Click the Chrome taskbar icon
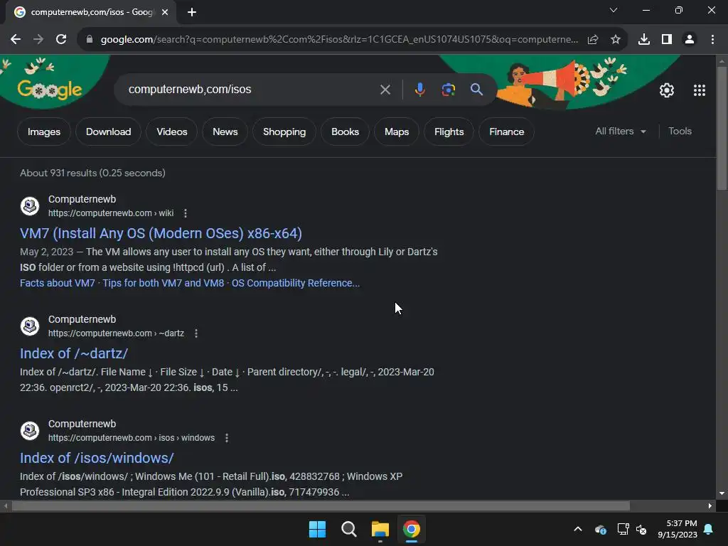This screenshot has width=728, height=546. click(x=412, y=529)
